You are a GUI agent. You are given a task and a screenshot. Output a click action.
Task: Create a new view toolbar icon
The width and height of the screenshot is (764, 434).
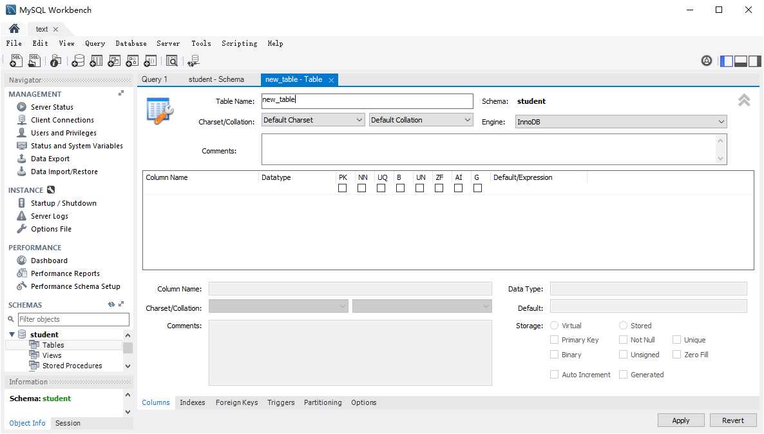pyautogui.click(x=114, y=61)
